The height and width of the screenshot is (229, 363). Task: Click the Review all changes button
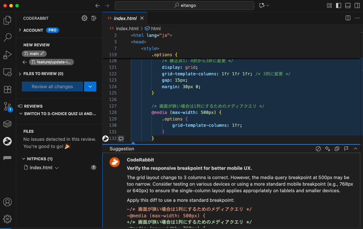pyautogui.click(x=52, y=87)
